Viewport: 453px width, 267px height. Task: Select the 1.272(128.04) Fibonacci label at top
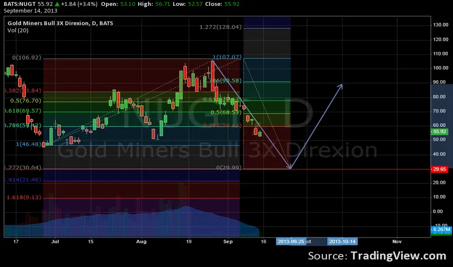point(221,27)
